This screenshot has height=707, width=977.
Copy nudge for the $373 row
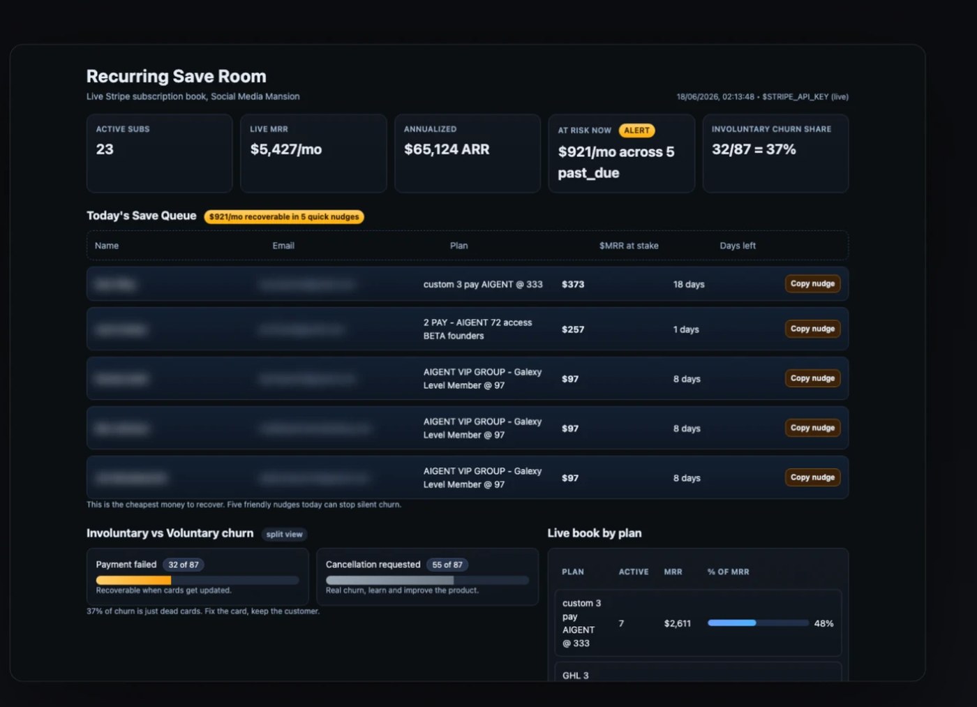tap(812, 284)
